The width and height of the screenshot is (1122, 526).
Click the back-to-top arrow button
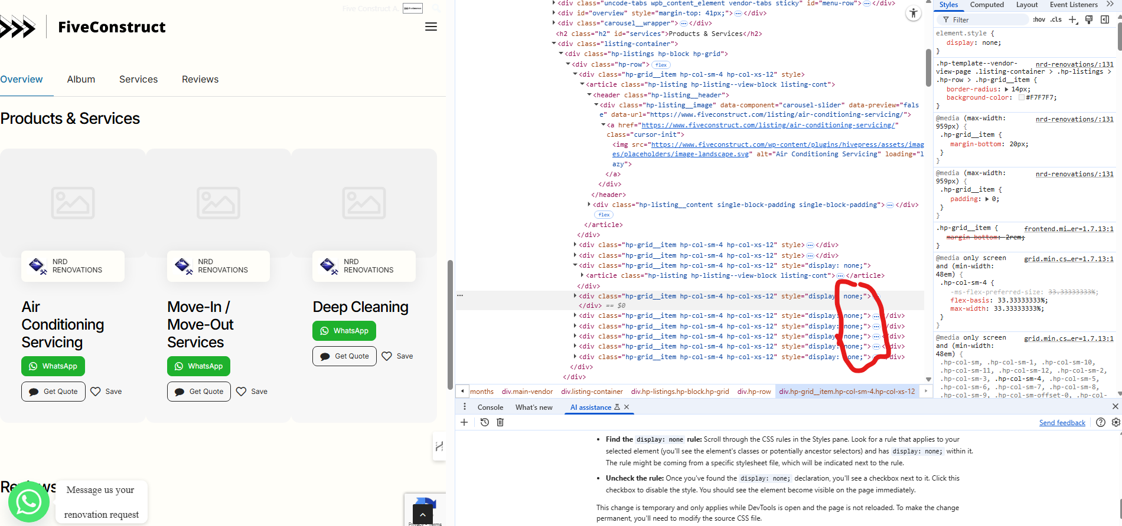(422, 514)
